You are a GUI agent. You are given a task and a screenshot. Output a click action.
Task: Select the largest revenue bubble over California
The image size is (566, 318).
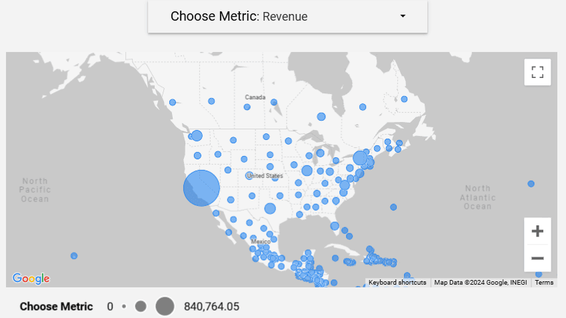point(201,188)
